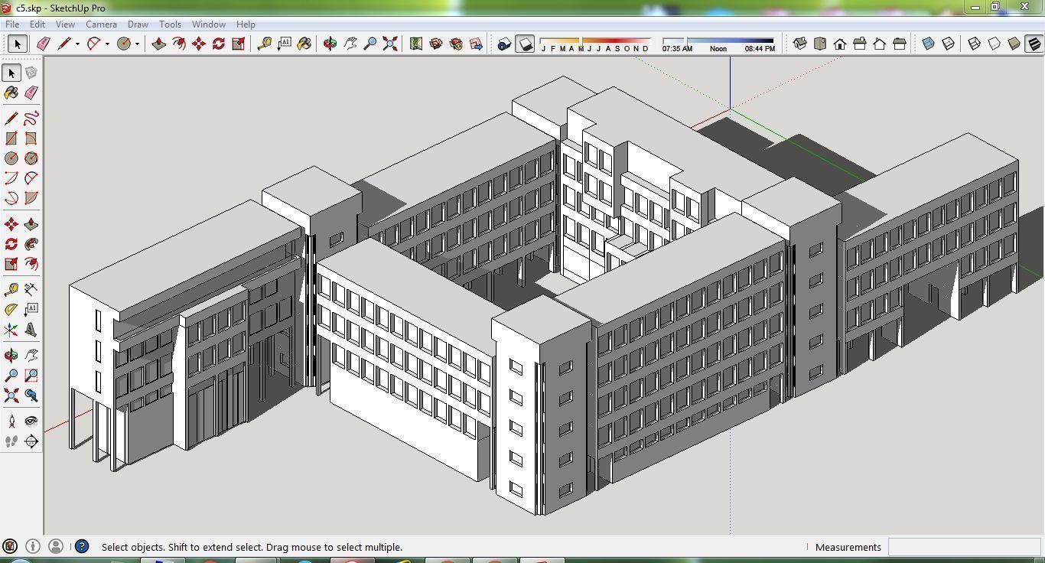Click the 'Noon' time label

[x=718, y=49]
